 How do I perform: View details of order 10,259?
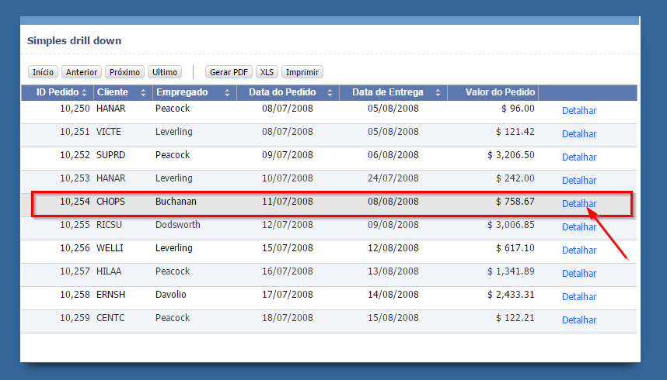[x=579, y=320]
